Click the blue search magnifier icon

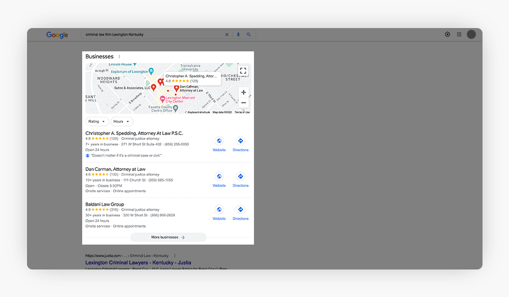pyautogui.click(x=249, y=34)
